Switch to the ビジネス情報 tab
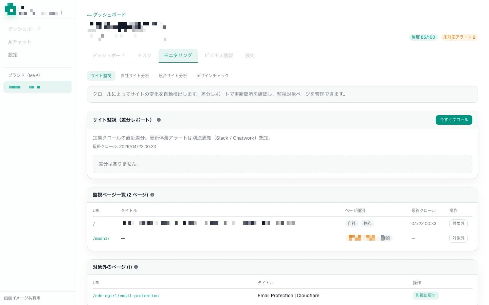 [219, 56]
